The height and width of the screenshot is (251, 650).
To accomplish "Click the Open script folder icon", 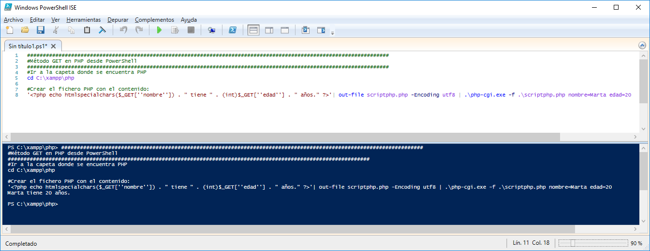I will click(25, 30).
